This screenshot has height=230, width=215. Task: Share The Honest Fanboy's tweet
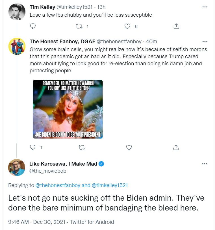[176, 147]
